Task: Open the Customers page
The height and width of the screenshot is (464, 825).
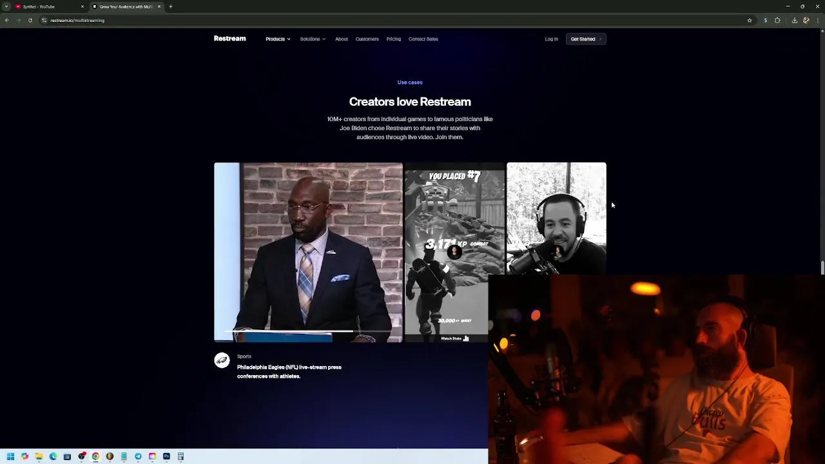Action: point(367,39)
